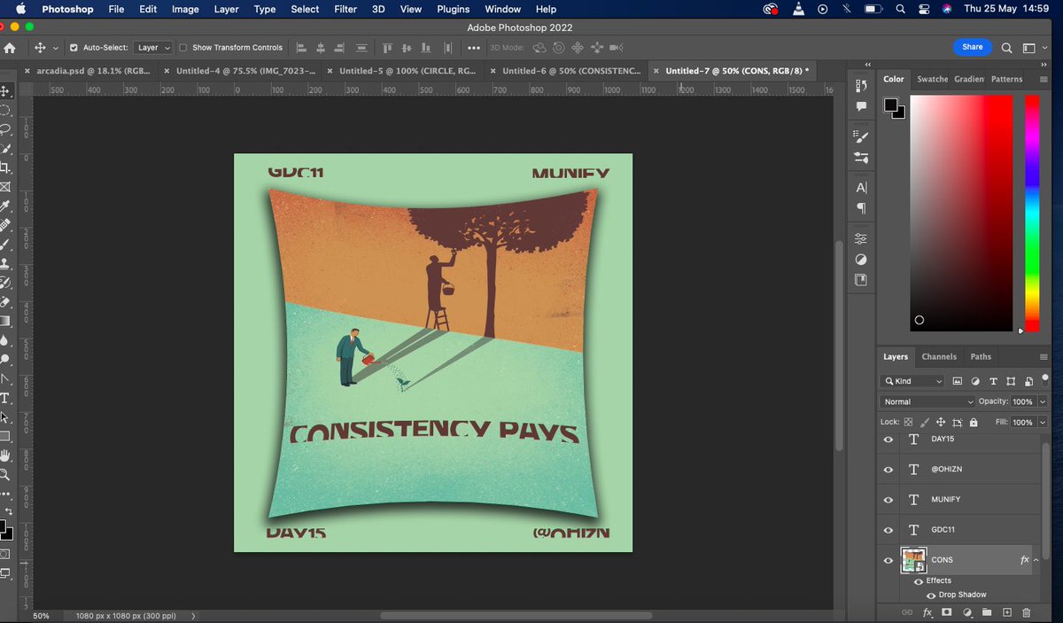
Task: Select the Lasso tool
Action: pos(4,129)
